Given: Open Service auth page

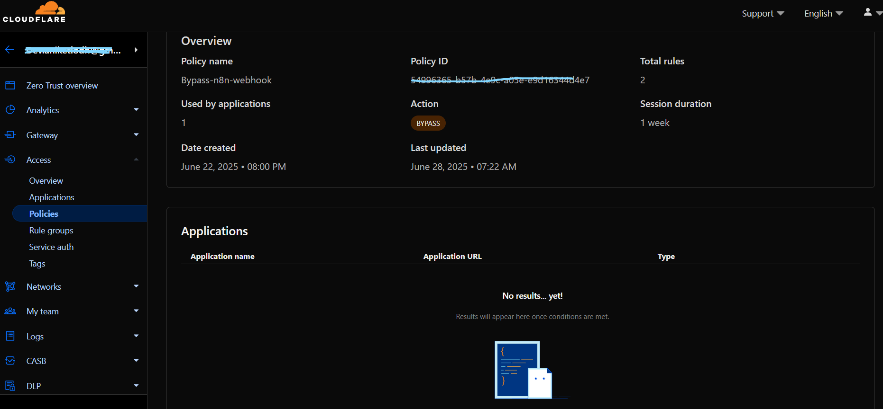Looking at the screenshot, I should click(51, 247).
